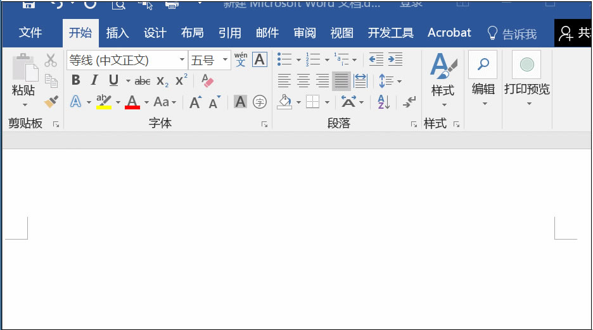The width and height of the screenshot is (593, 330).
Task: Decrease paragraph indent
Action: point(376,59)
